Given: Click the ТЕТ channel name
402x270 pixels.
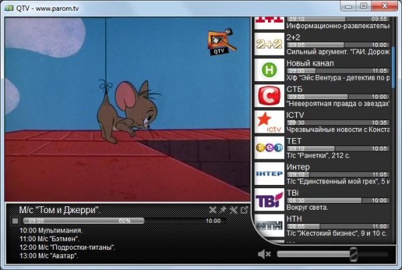Looking at the screenshot, I should coord(294,141).
